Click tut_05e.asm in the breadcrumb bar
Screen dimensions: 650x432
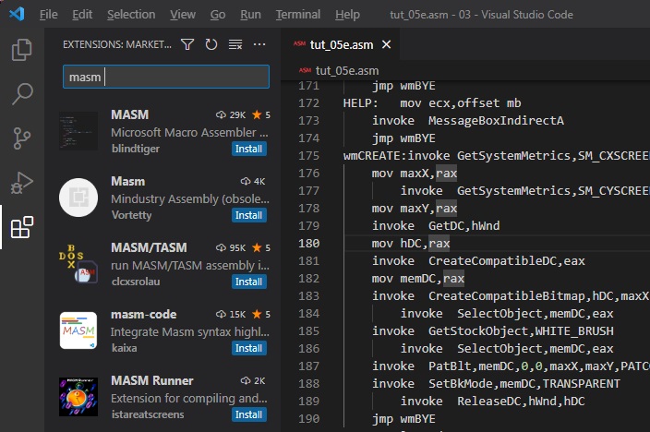click(x=346, y=70)
